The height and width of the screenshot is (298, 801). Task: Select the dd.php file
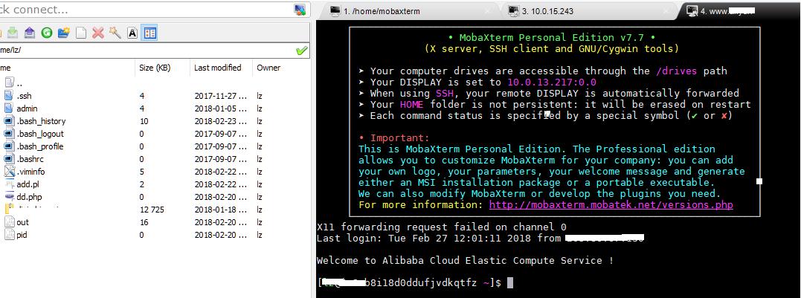coord(29,197)
